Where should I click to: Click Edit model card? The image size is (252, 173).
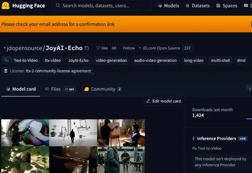163,101
